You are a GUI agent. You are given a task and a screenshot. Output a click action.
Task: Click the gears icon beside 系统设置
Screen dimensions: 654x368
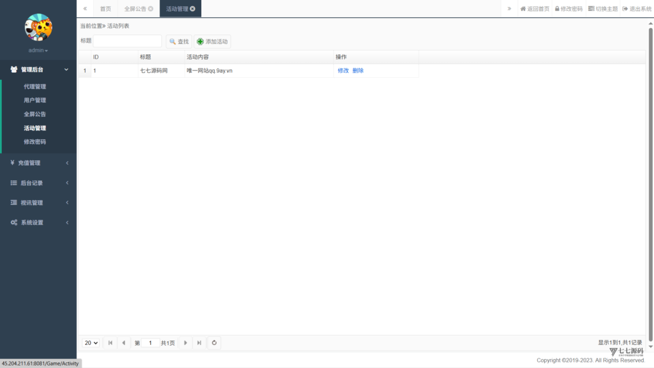click(14, 222)
